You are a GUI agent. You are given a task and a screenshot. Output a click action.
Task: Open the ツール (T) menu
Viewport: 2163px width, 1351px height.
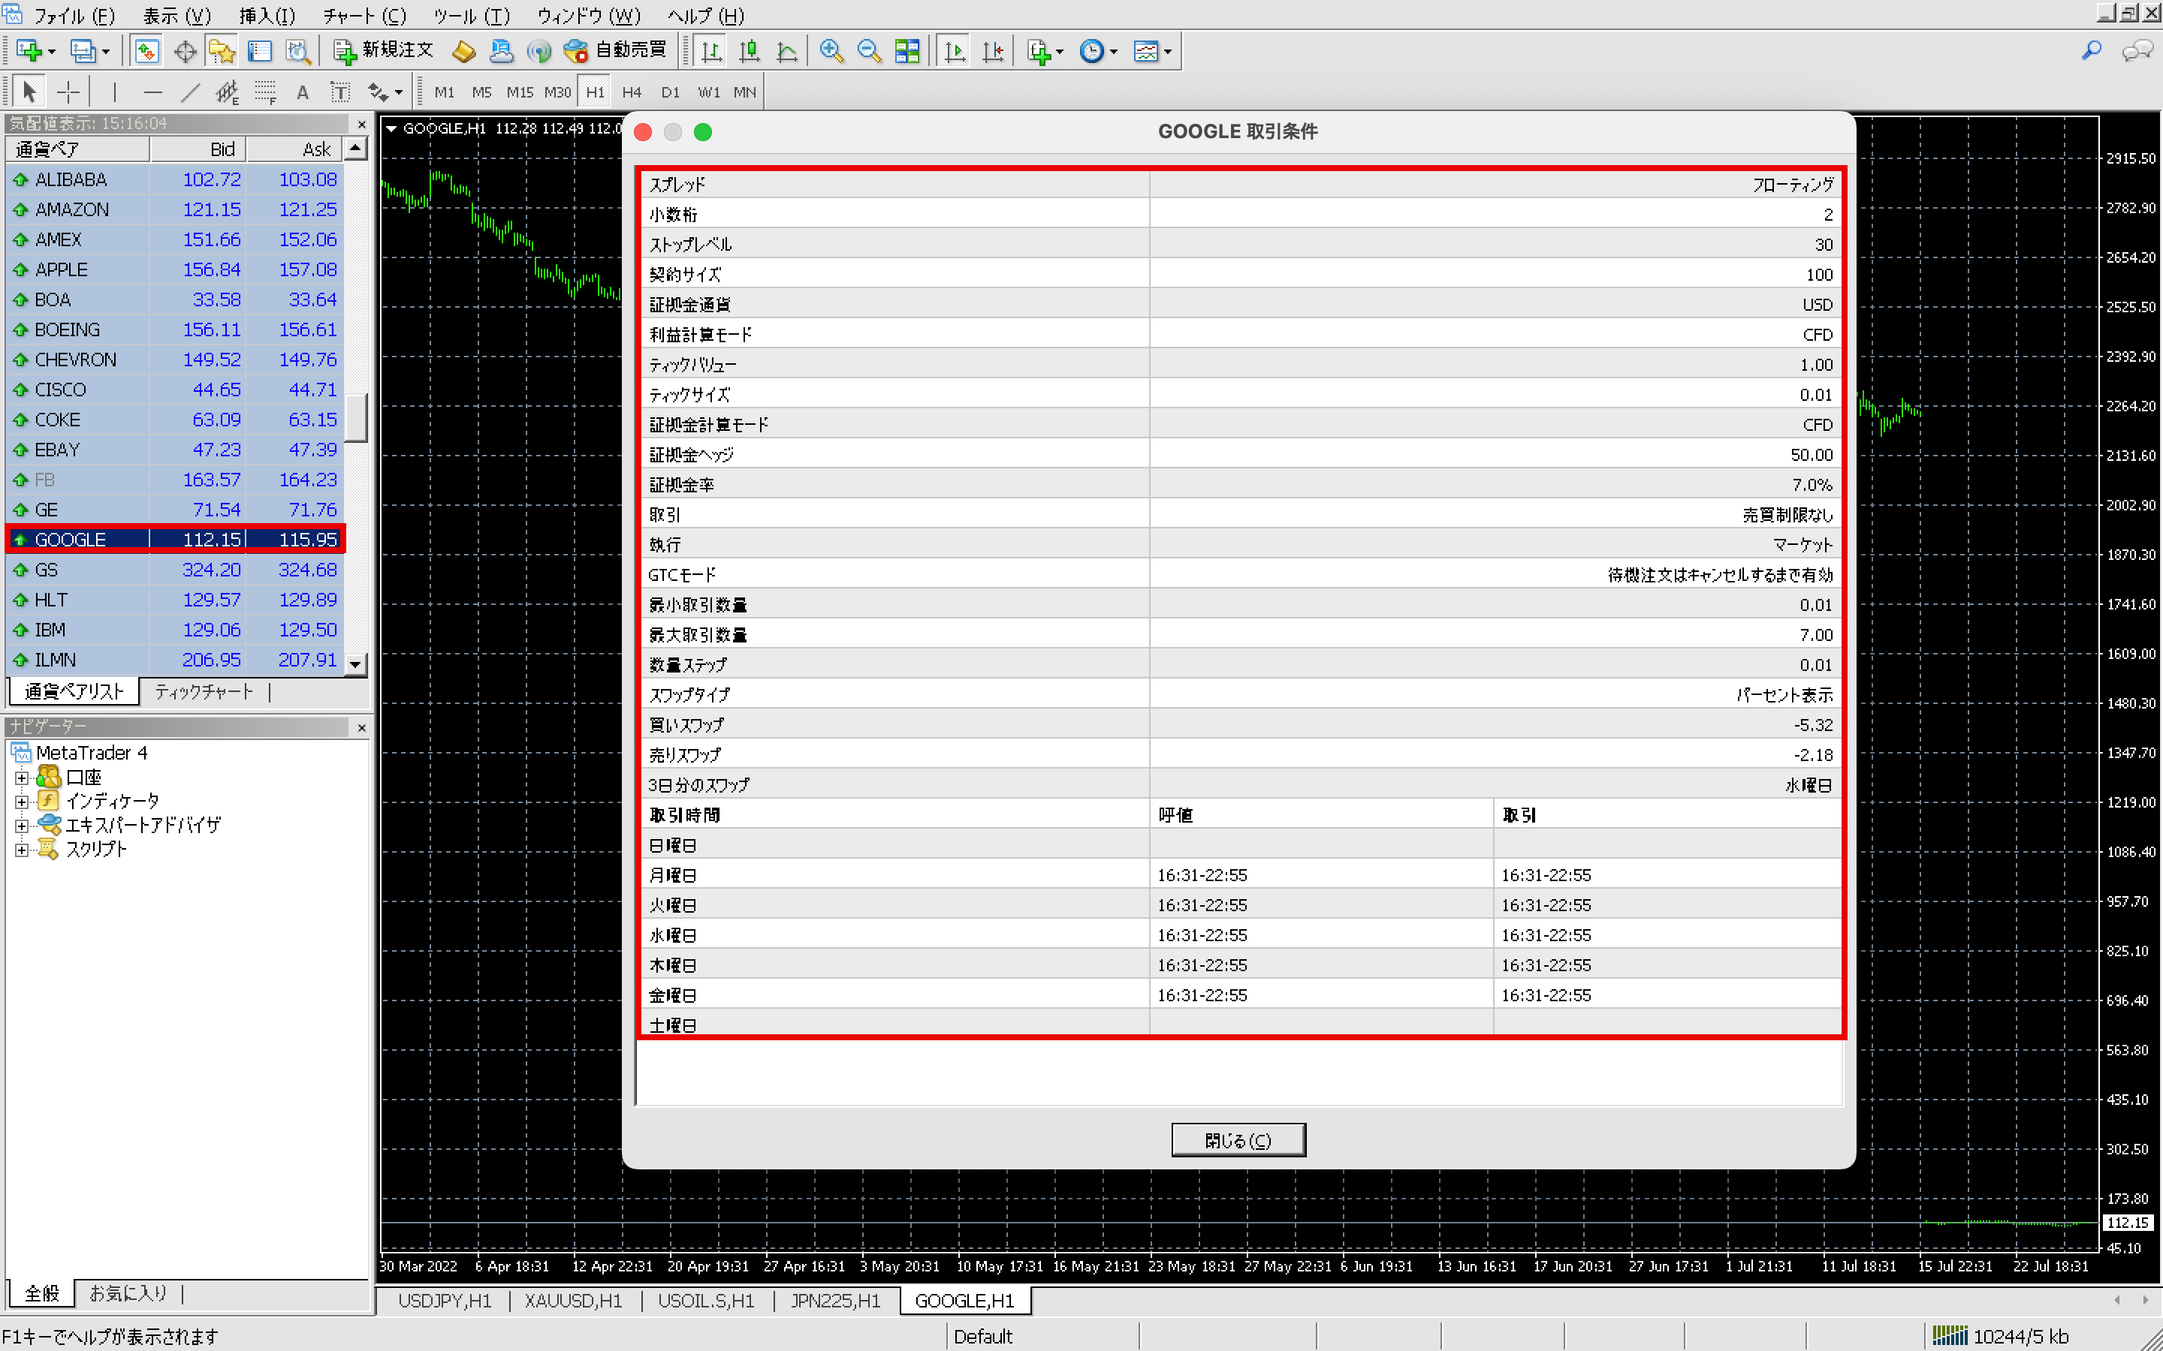pyautogui.click(x=471, y=16)
